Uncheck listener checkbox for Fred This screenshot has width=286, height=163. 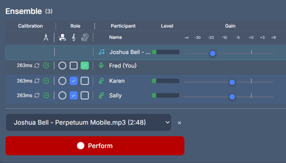click(85, 66)
